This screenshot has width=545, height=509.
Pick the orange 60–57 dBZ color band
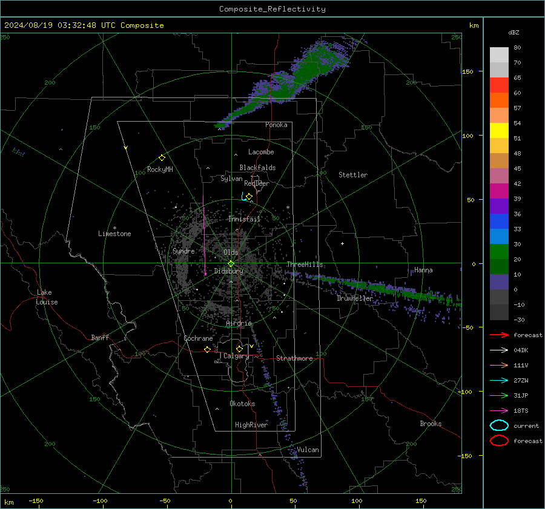click(x=499, y=100)
